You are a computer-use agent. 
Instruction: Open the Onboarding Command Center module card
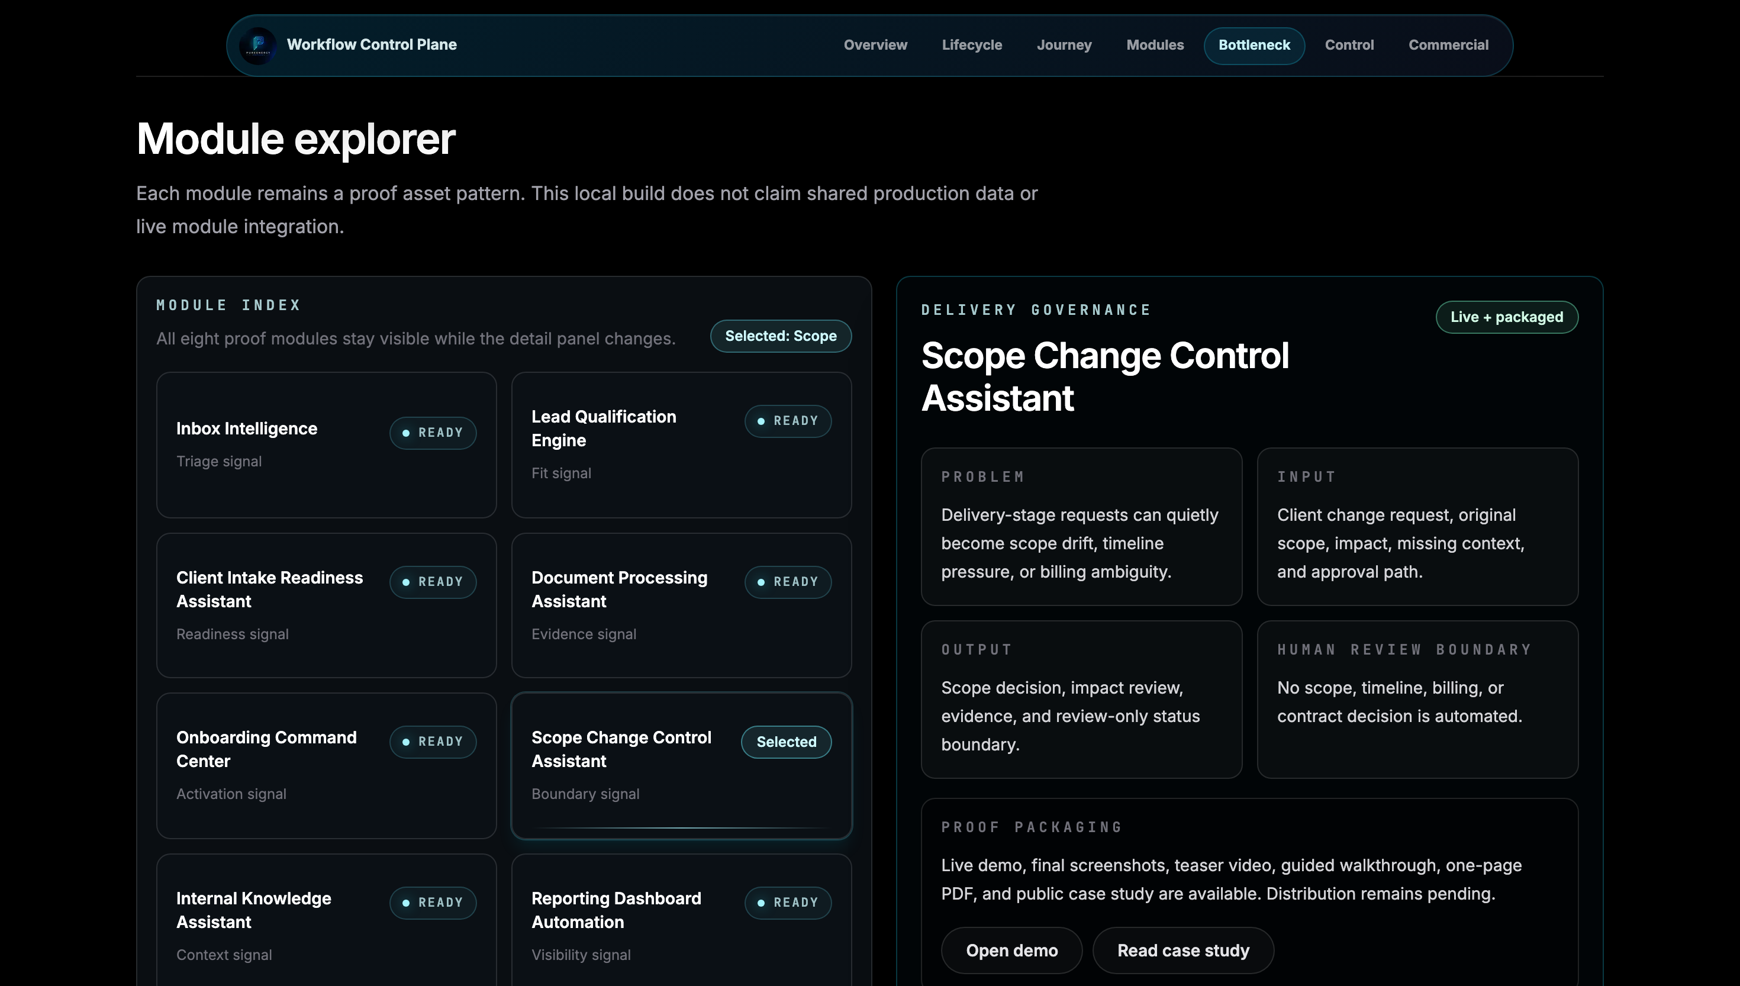(x=326, y=766)
